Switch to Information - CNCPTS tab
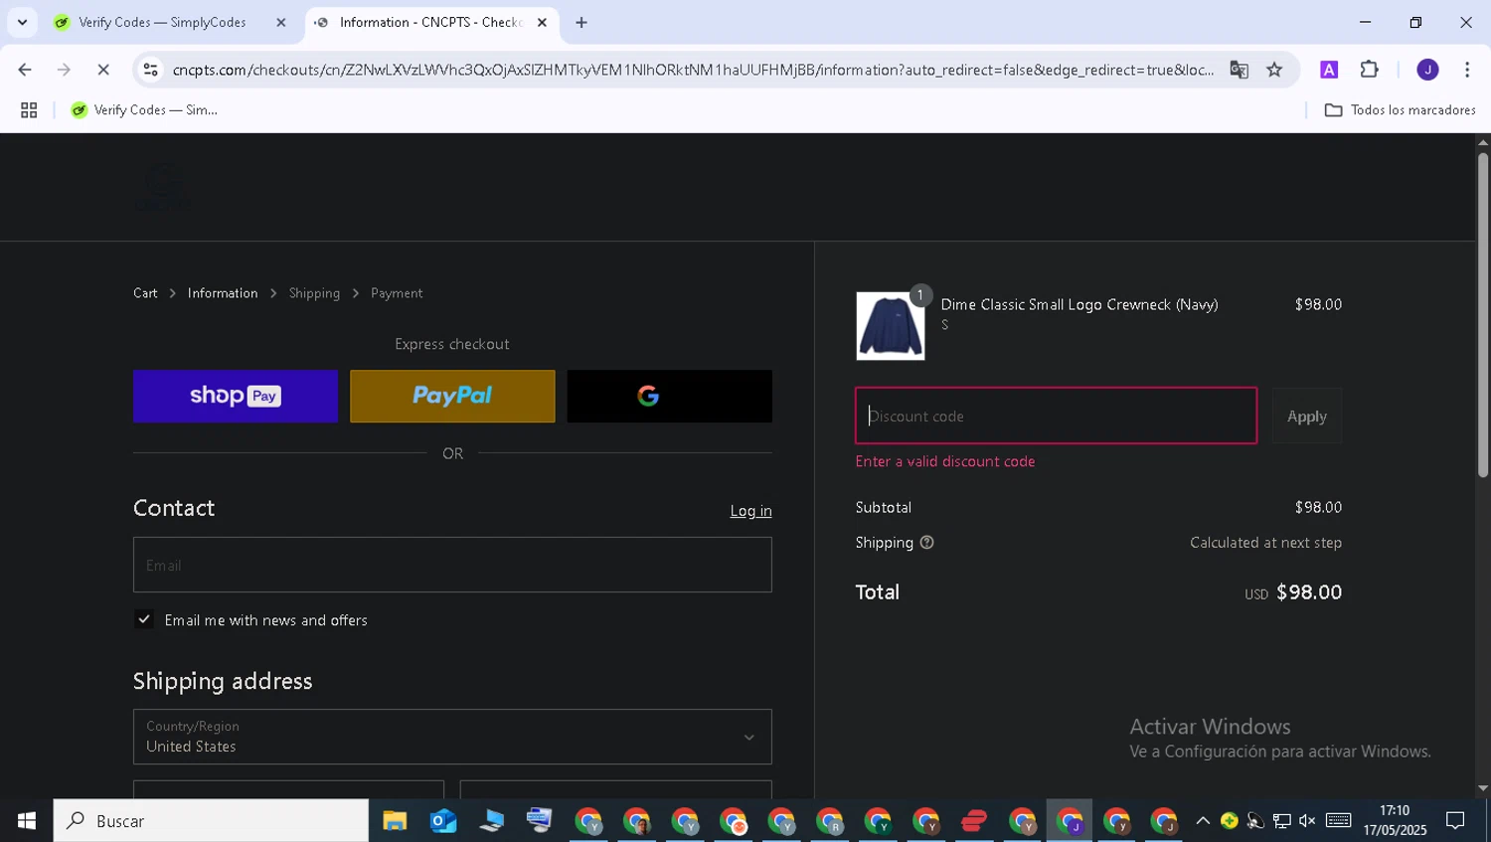Viewport: 1491px width, 842px height. (431, 22)
